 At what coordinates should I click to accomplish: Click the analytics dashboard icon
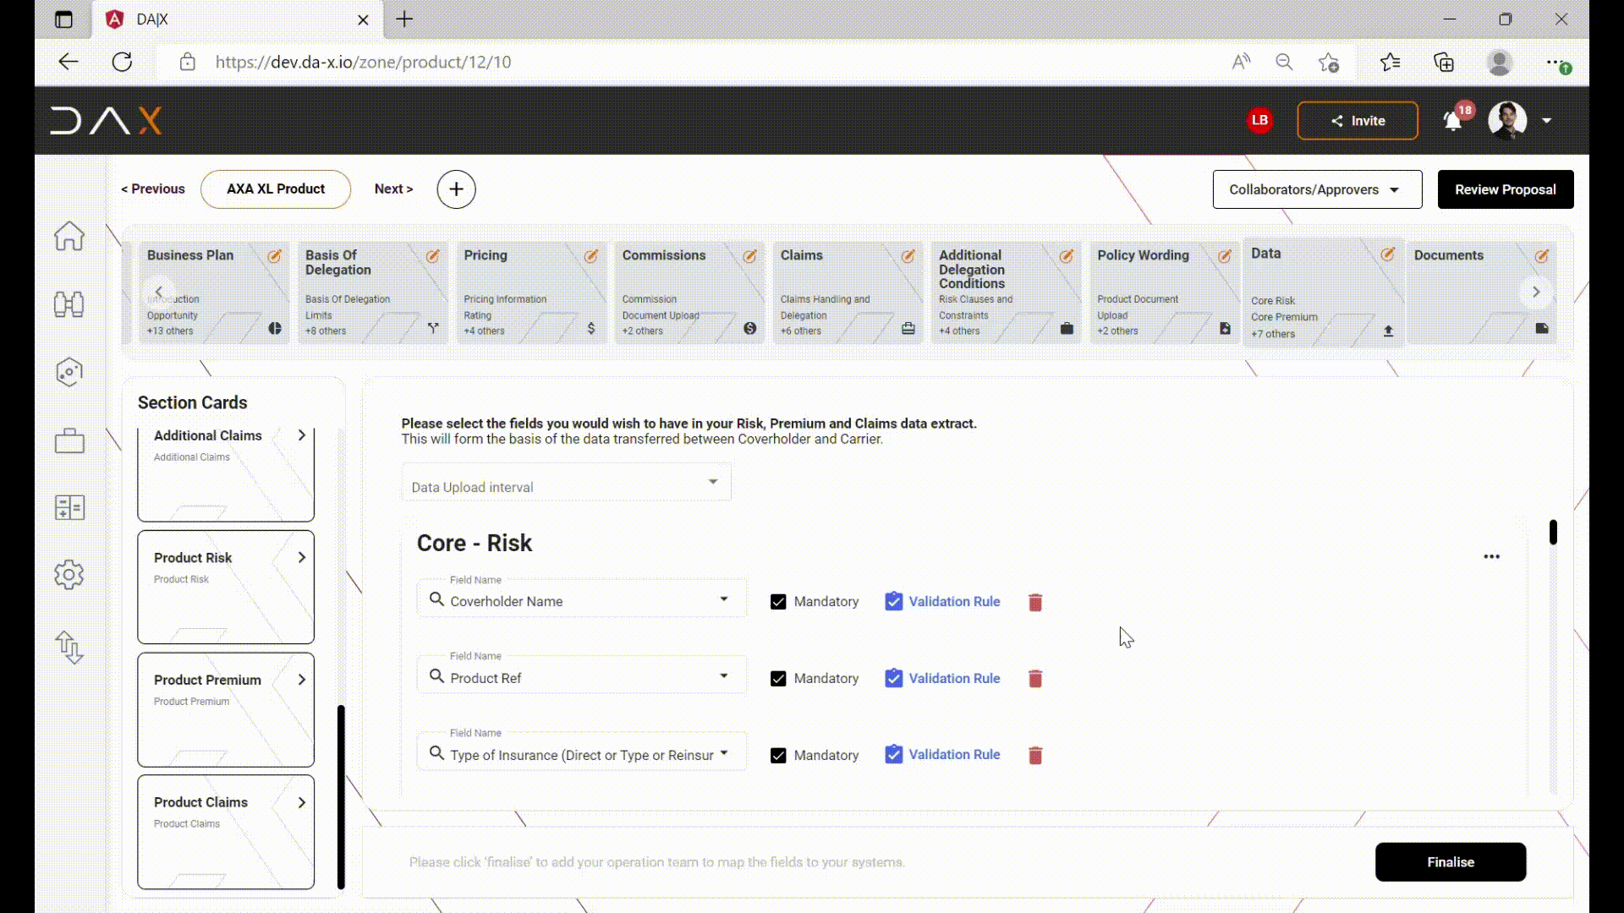[69, 508]
